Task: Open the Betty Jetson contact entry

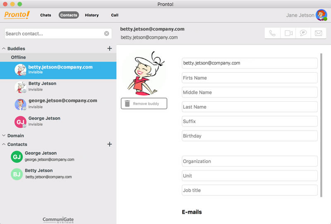Action: click(x=58, y=174)
